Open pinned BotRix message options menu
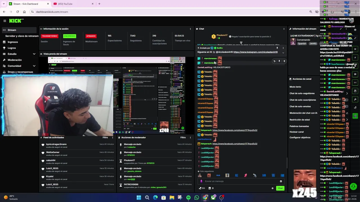360x202 pixels. (283, 48)
